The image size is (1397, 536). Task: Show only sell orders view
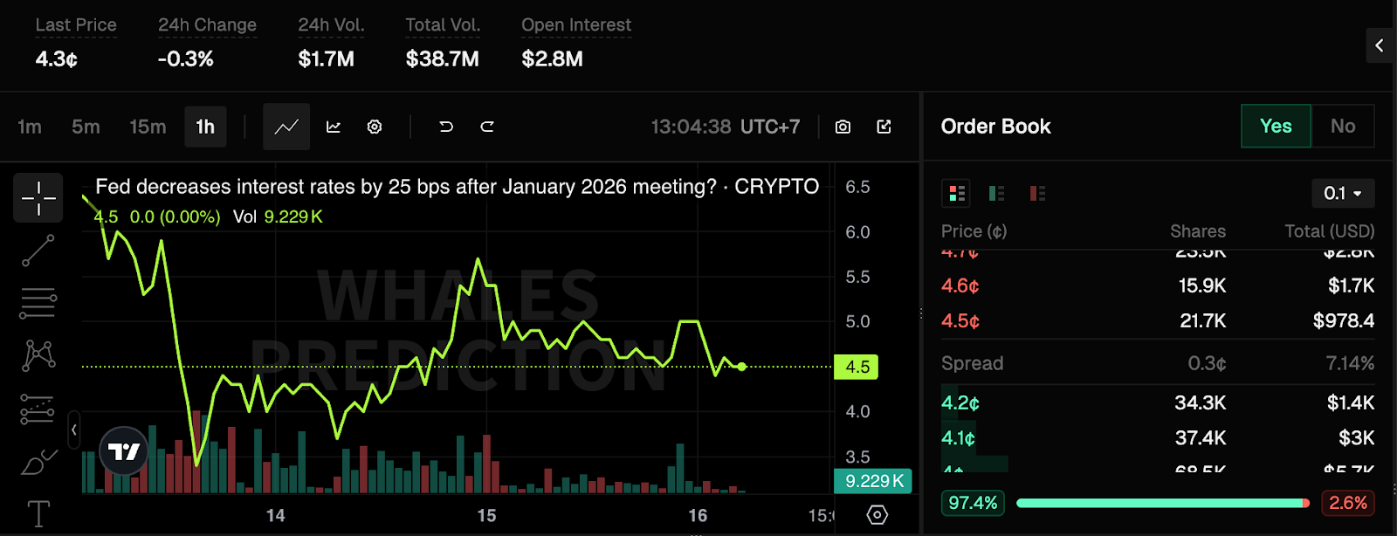click(x=1037, y=193)
